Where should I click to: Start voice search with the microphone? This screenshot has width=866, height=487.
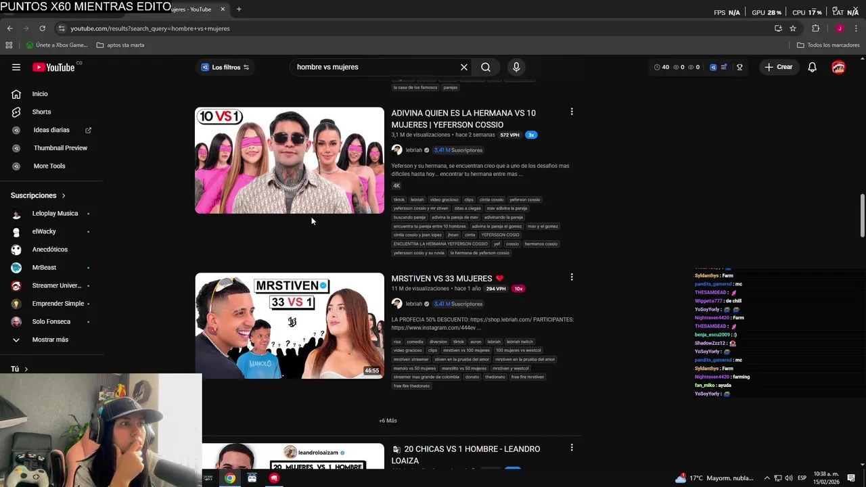click(x=516, y=67)
